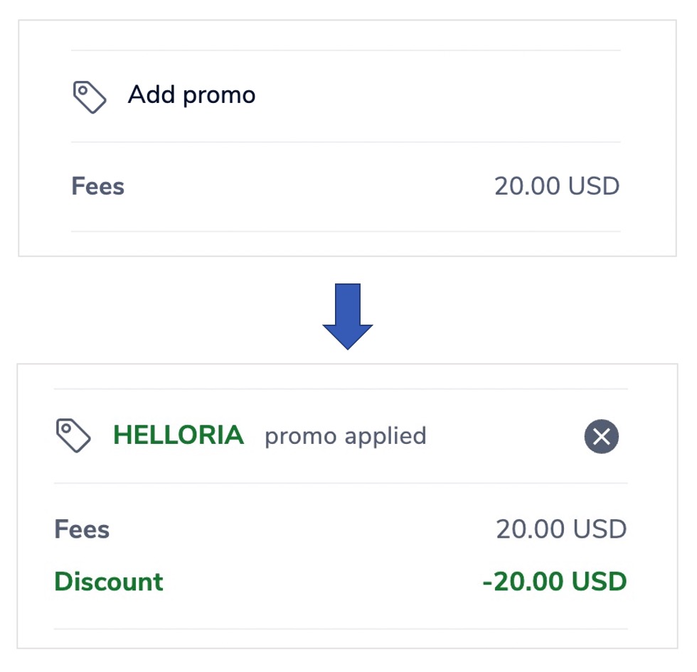Select the green HELLORIA promo code text

179,435
